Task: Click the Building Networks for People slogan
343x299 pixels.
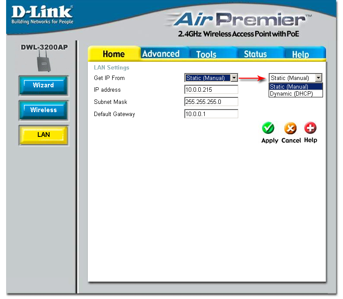Action: click(42, 21)
